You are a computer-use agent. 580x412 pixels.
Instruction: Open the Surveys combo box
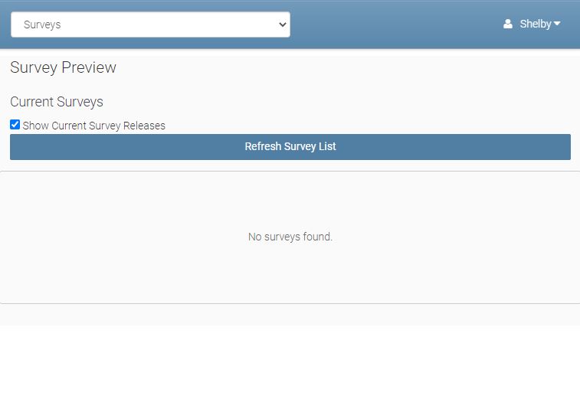coord(150,25)
